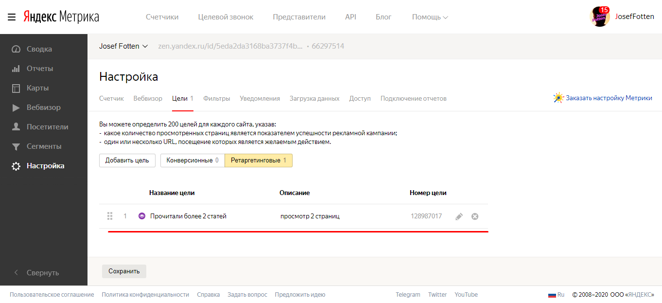Viewport: 662px width, 303px height.
Task: Change language via the Ru flag
Action: 556,295
